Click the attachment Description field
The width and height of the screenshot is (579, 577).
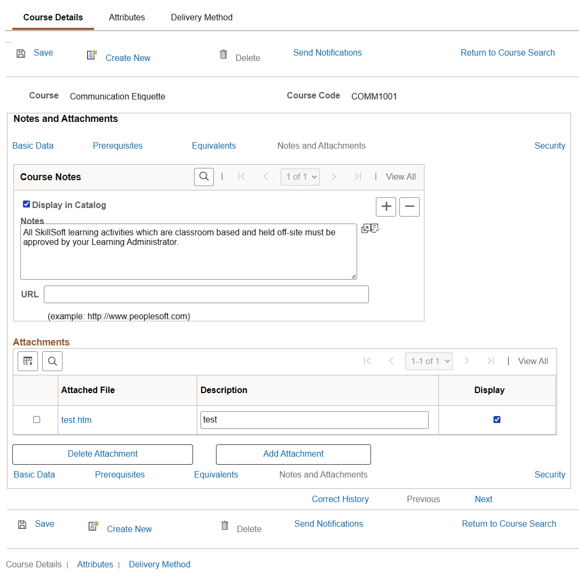tap(314, 420)
